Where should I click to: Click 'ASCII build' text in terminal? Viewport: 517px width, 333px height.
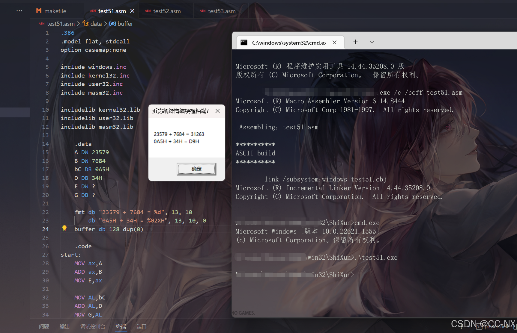tap(255, 153)
